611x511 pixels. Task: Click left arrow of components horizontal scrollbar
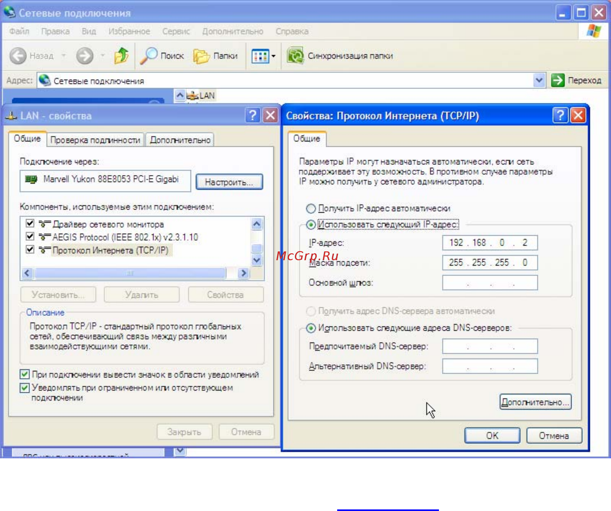click(x=27, y=273)
